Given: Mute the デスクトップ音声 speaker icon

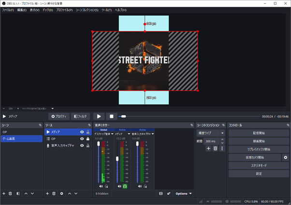Looking at the screenshot, I should pos(101,186).
